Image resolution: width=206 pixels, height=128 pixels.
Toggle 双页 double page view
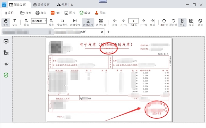click(191, 22)
